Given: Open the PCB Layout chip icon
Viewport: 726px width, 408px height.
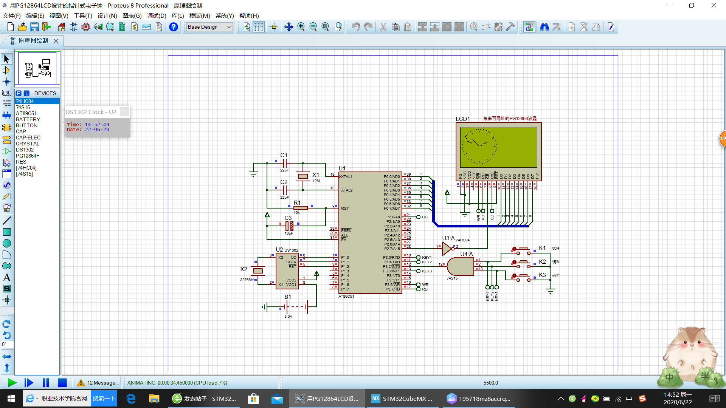Looking at the screenshot, I should coord(86,27).
